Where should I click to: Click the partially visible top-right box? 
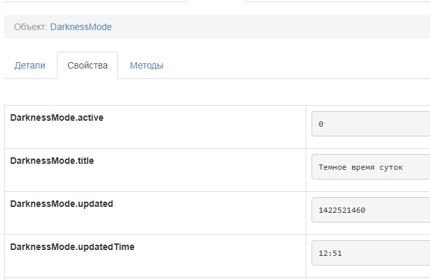point(337,1)
